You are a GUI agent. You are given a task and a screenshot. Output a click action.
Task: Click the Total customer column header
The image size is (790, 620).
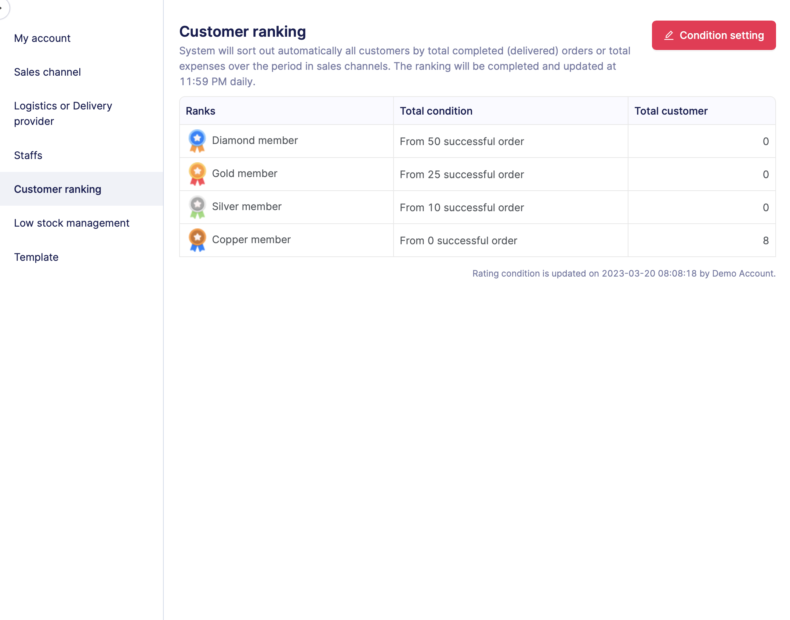(x=671, y=111)
